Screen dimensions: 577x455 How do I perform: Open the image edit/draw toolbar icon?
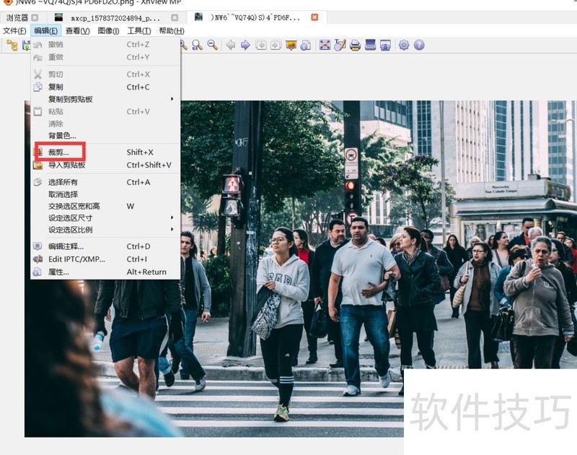[340, 45]
